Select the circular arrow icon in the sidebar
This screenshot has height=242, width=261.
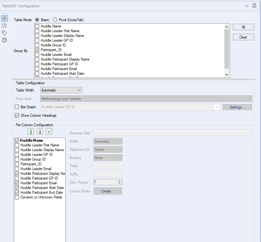coord(4,26)
